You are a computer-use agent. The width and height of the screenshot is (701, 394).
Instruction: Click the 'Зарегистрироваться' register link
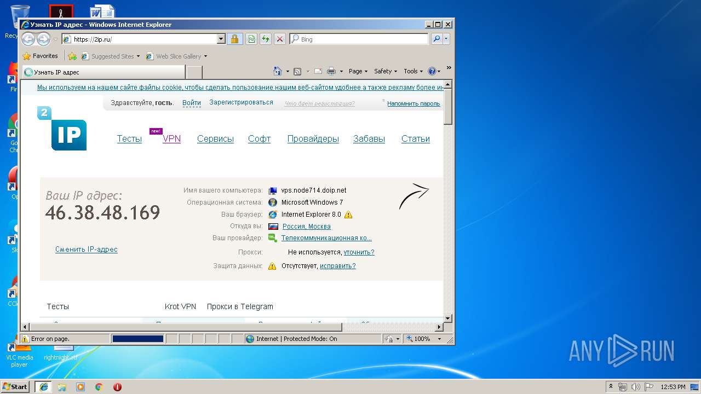pos(241,102)
